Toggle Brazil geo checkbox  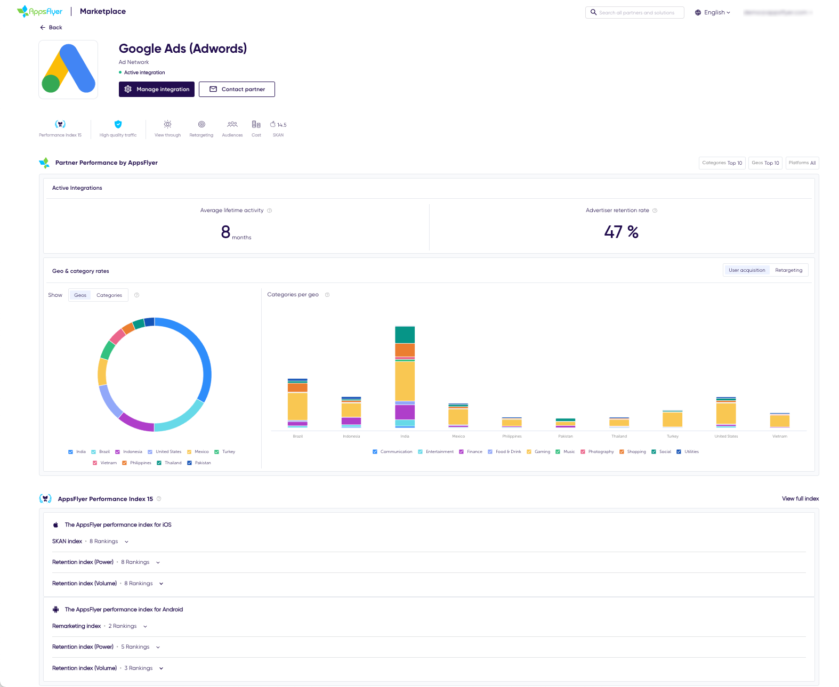(93, 452)
